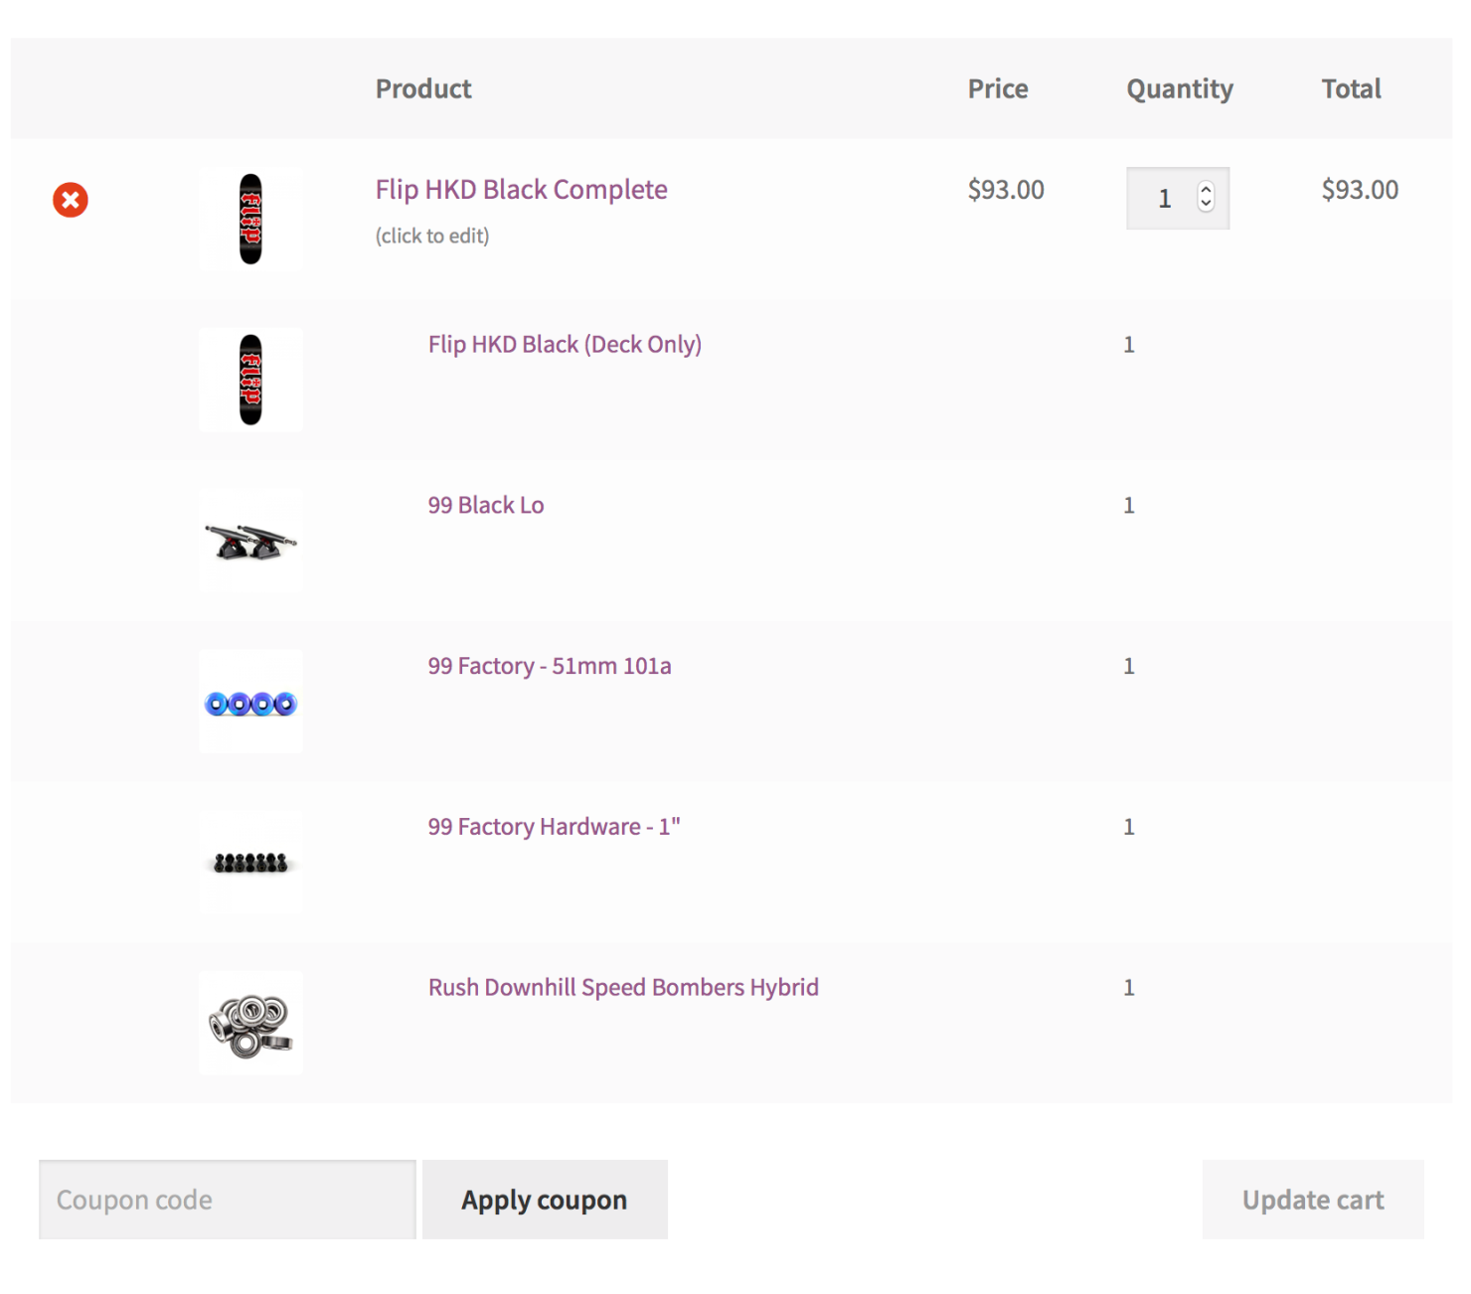Screen dimensions: 1471x1294
Task: Open the Flip HKD Black Complete link
Action: 521,190
